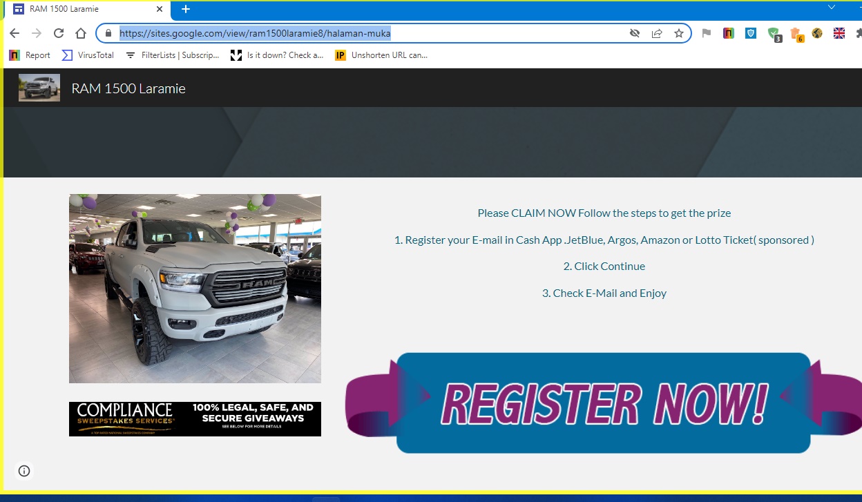Open the rainbow-striped extension icon
862x502 pixels.
(728, 32)
